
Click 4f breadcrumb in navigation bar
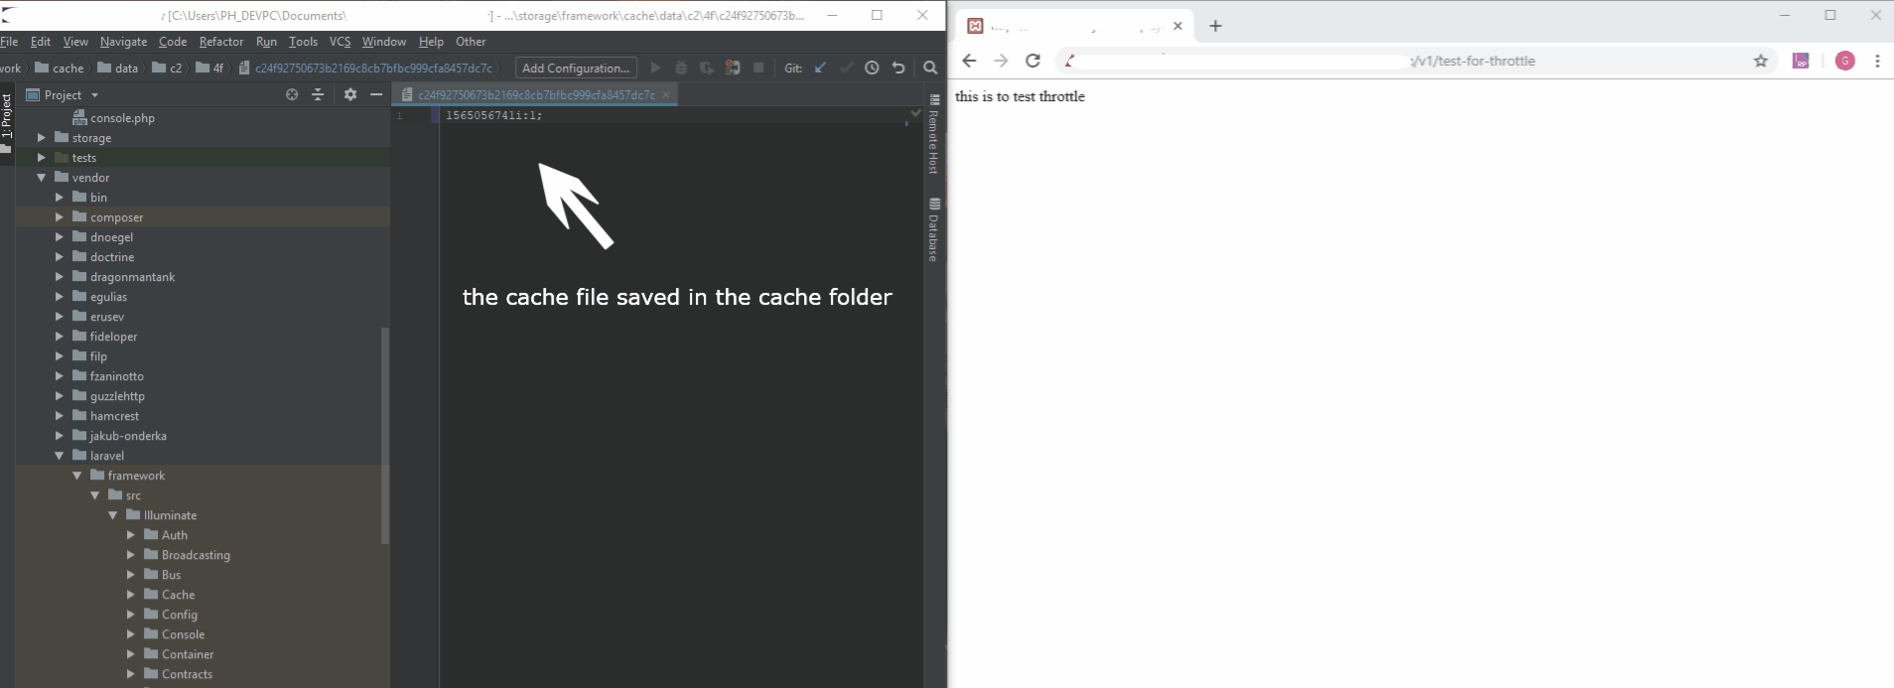(209, 69)
